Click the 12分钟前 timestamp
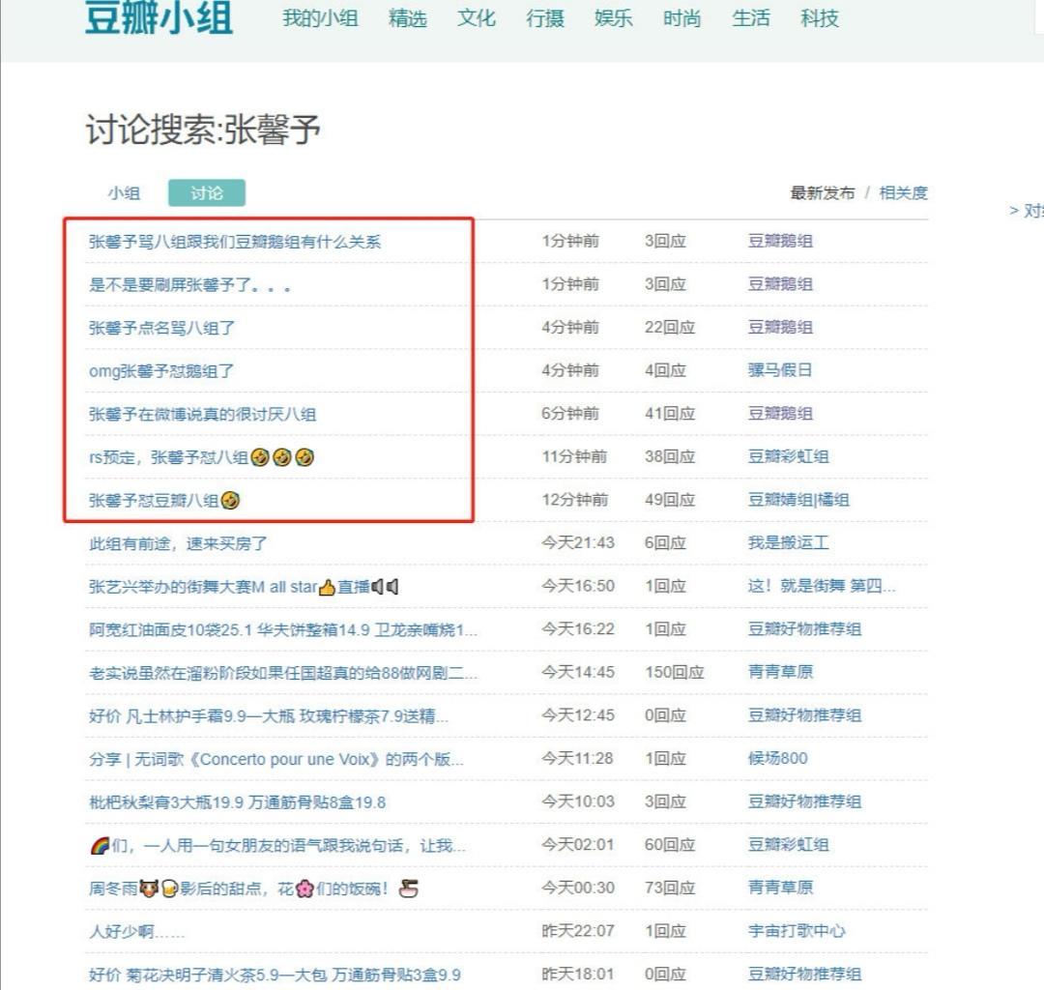1044x990 pixels. tap(574, 500)
